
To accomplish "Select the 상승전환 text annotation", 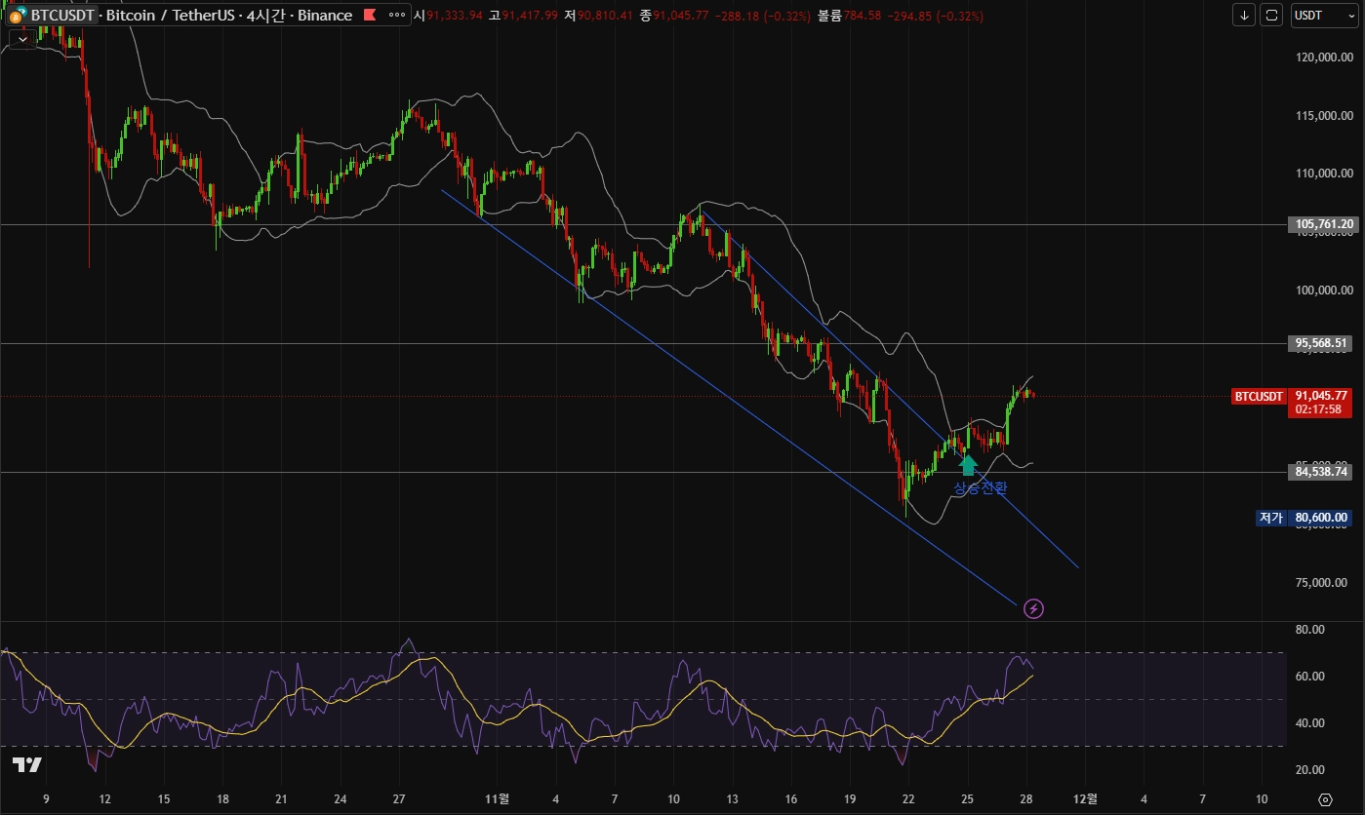I will [x=980, y=487].
